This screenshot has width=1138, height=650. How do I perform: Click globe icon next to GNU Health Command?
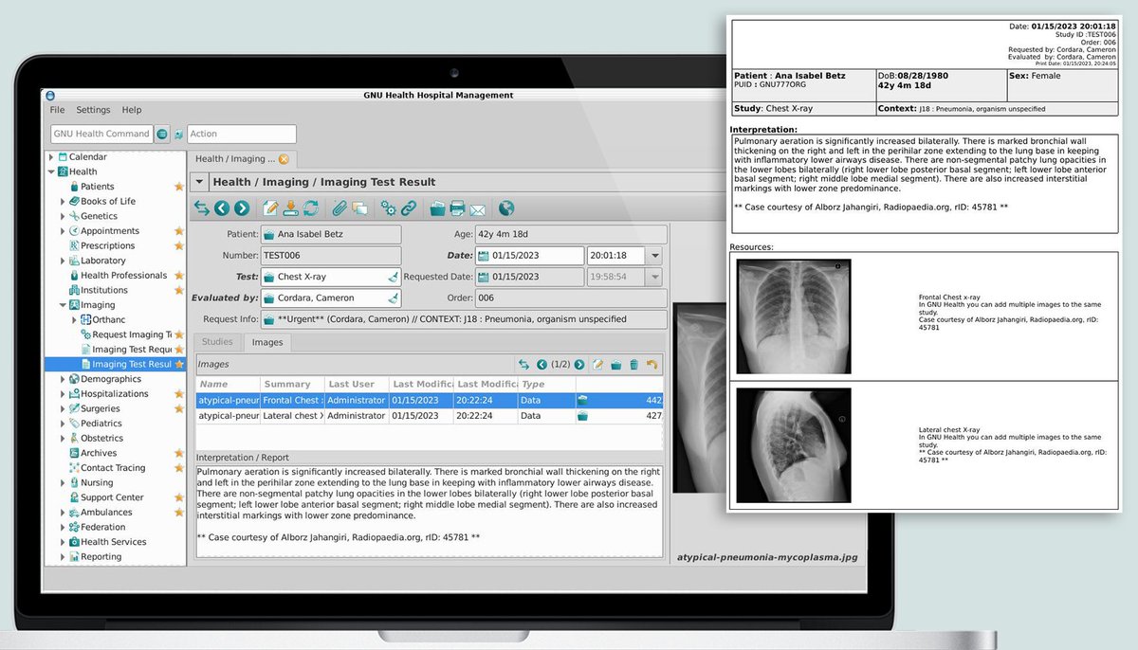pyautogui.click(x=162, y=134)
